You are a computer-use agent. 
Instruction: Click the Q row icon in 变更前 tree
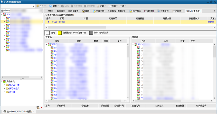[x=138, y=54]
